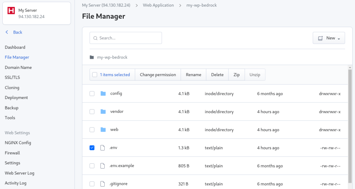
Task: Uncheck the .env file checkbox
Action: [x=92, y=147]
